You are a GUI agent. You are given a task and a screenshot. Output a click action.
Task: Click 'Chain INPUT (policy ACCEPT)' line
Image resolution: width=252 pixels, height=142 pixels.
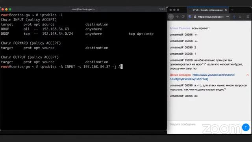[x=29, y=20]
